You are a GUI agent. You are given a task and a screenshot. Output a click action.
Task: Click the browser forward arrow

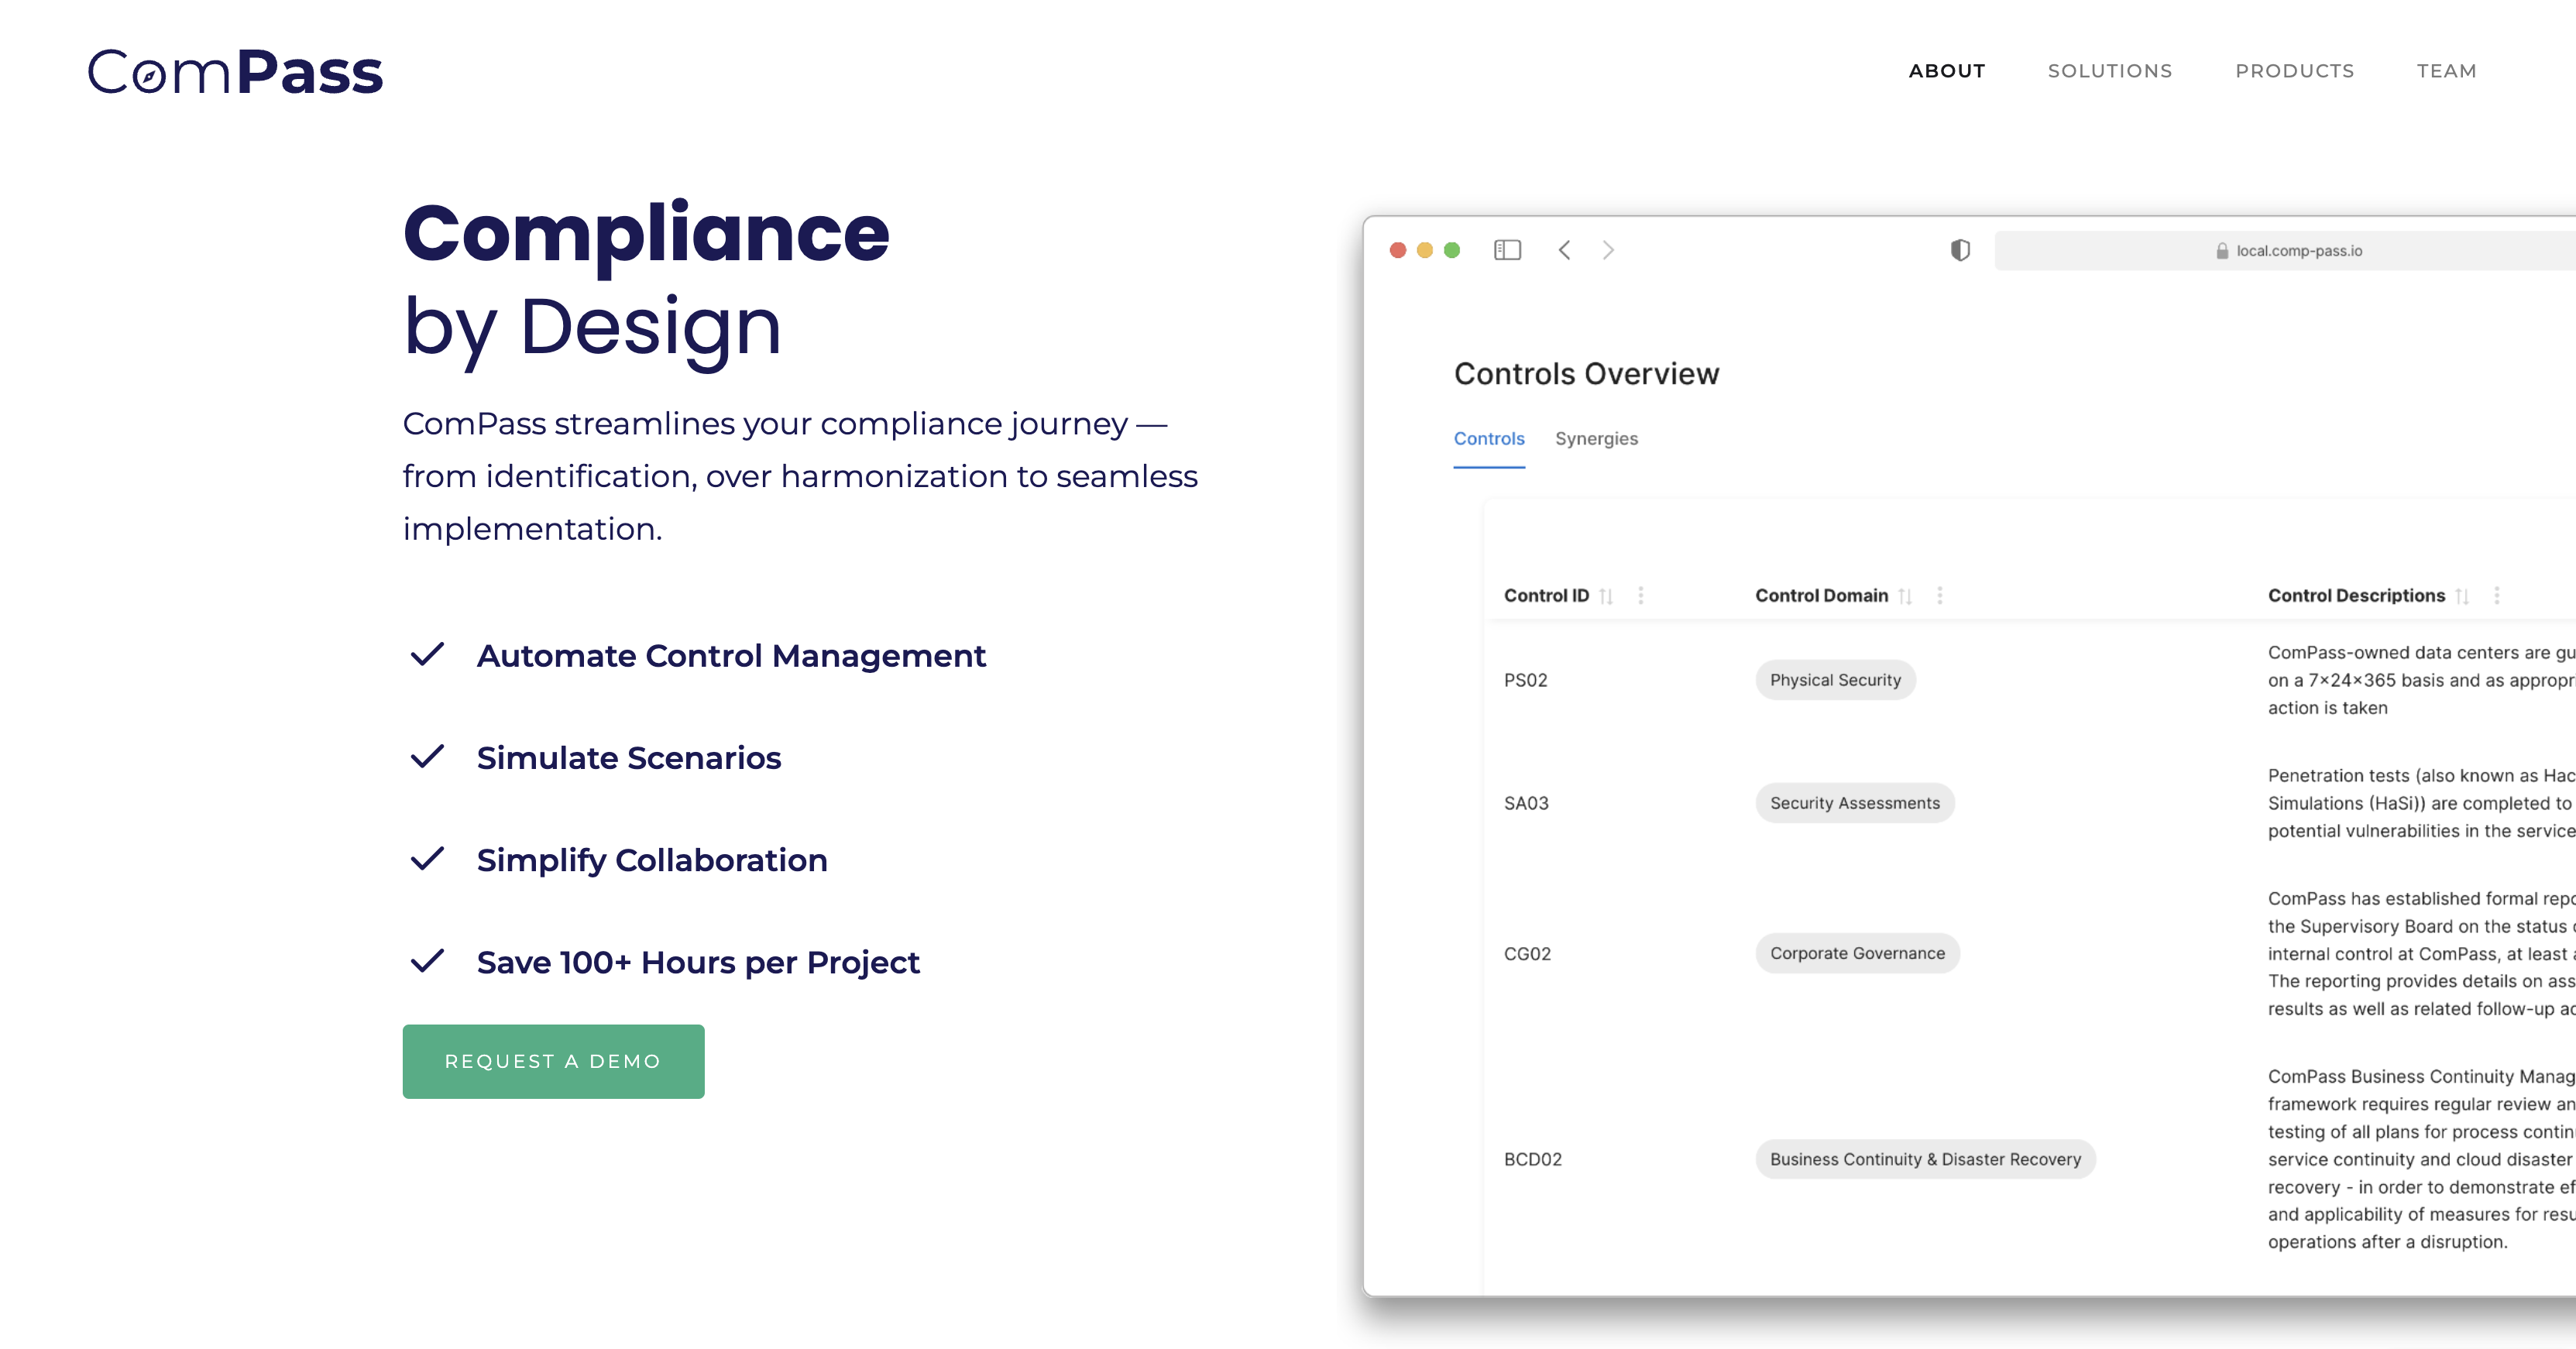point(1608,250)
